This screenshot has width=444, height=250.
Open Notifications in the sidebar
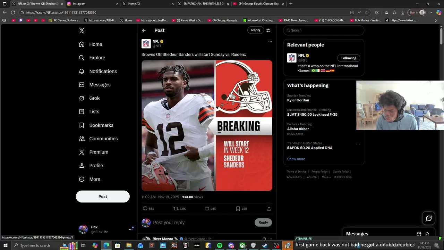[x=98, y=71]
